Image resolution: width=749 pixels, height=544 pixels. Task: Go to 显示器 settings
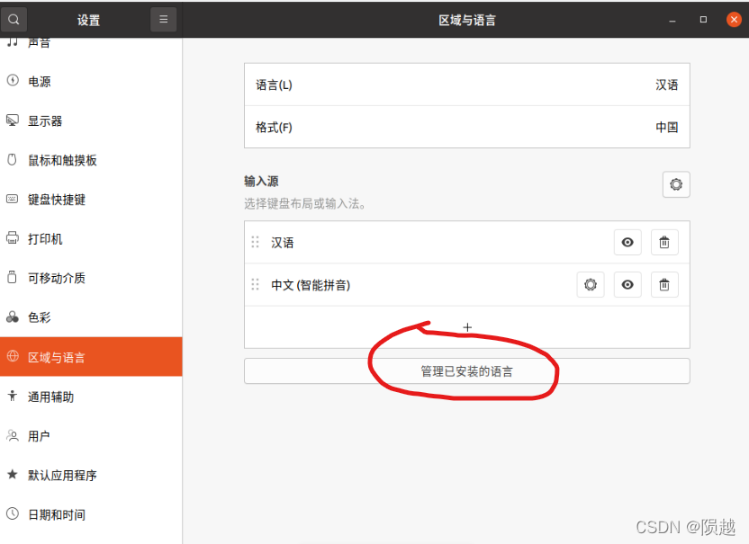click(91, 120)
